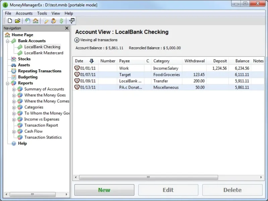Expand To Whom the Money Goes node
The height and width of the screenshot is (201, 268).
coord(14,114)
